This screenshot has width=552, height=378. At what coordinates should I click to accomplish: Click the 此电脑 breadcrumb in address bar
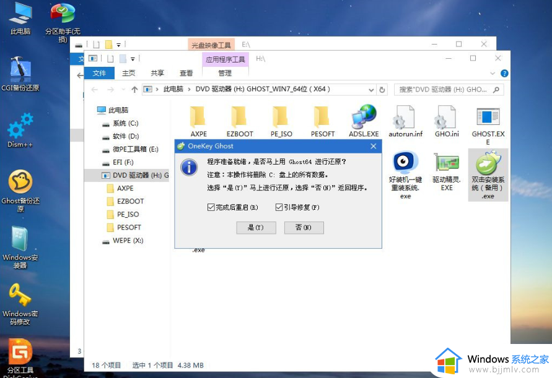pyautogui.click(x=173, y=89)
